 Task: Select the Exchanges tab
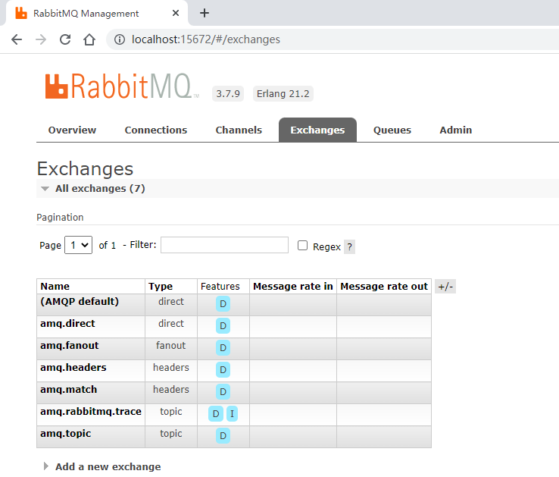[x=317, y=130]
